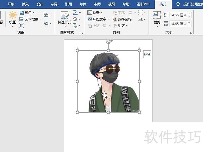Click the picture effects icon
The image size is (203, 152).
point(75,19)
